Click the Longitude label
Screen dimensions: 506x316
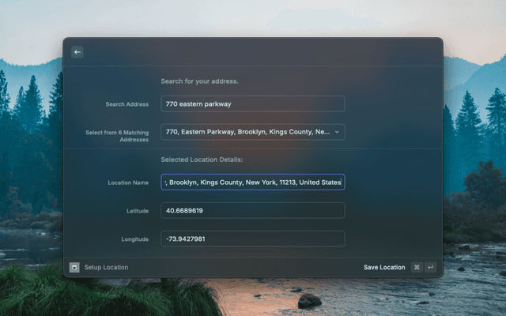(x=134, y=238)
